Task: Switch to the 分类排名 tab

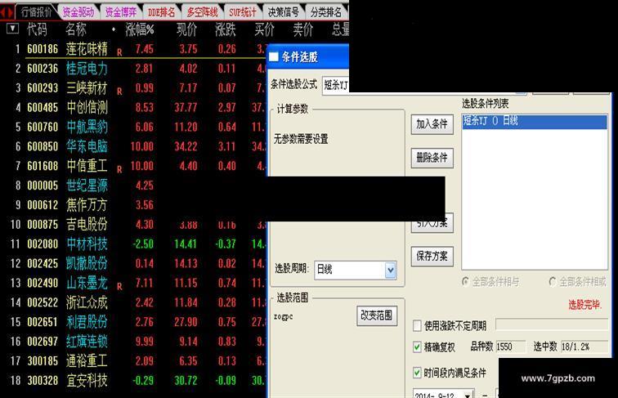Action: coord(325,11)
